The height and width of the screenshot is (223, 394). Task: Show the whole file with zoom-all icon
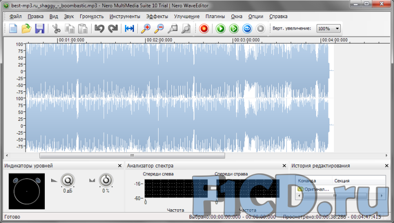point(186,28)
